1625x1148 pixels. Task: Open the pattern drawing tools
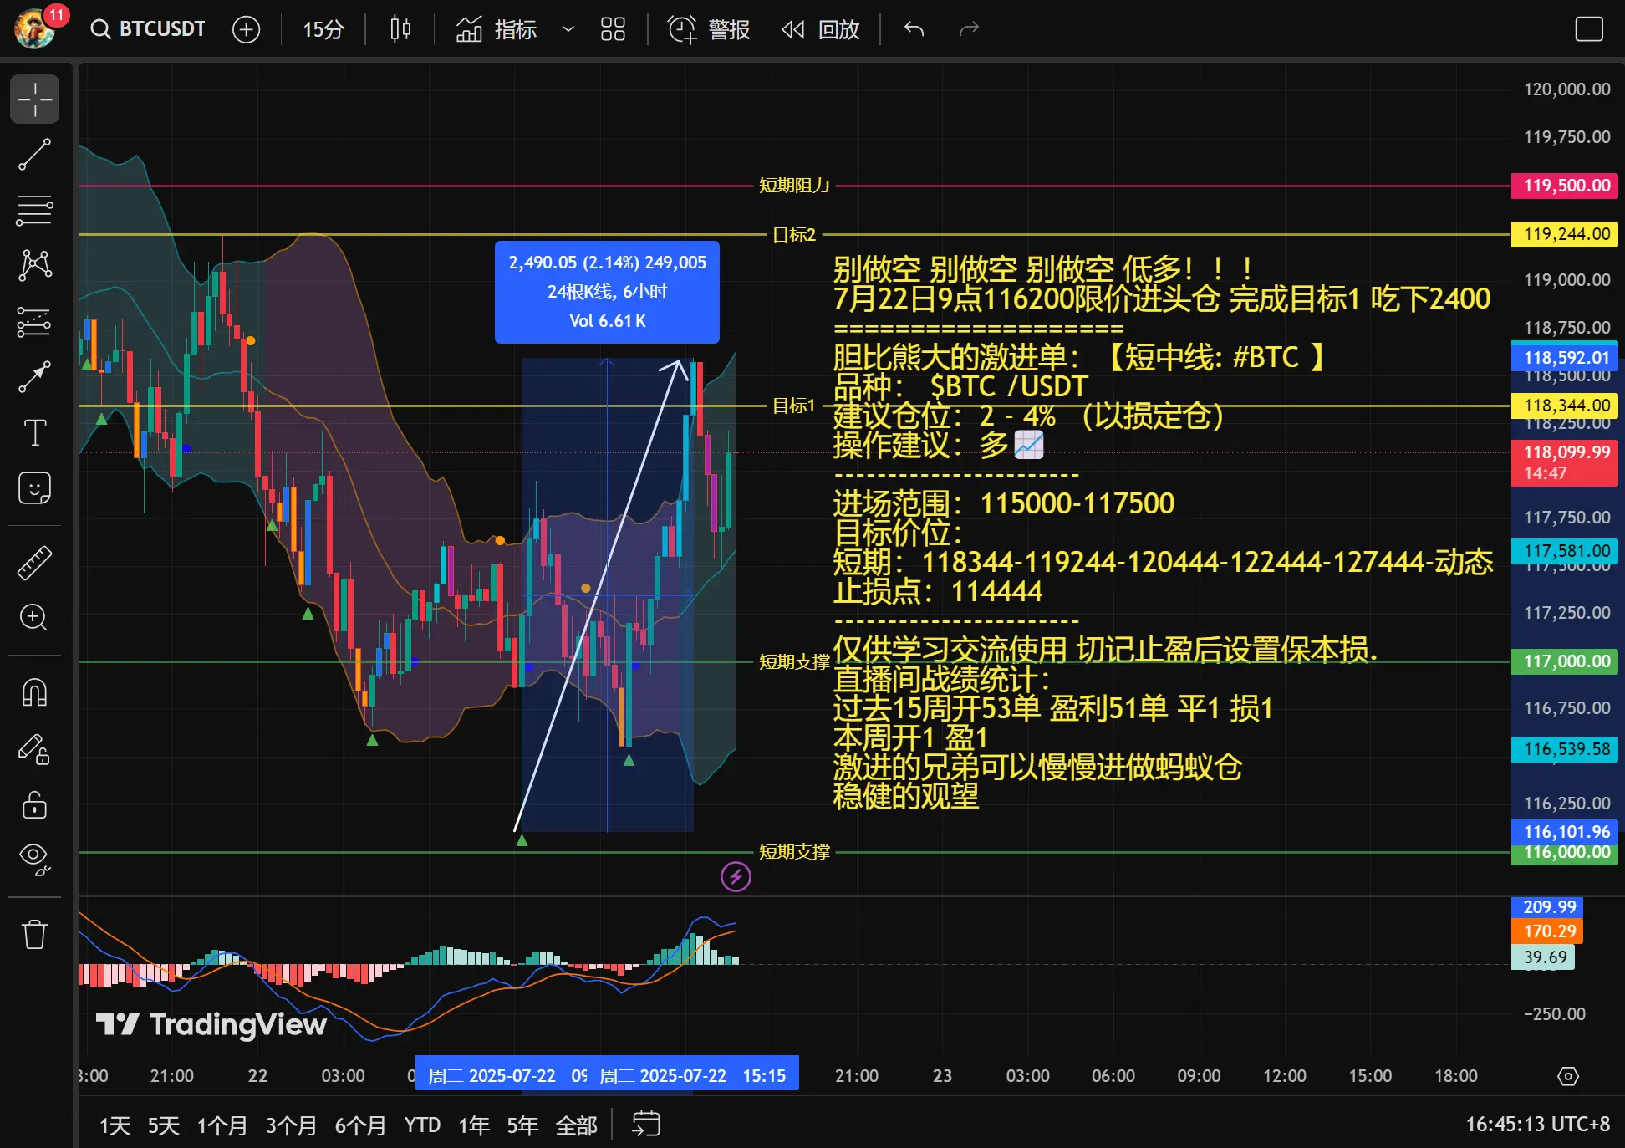coord(34,265)
